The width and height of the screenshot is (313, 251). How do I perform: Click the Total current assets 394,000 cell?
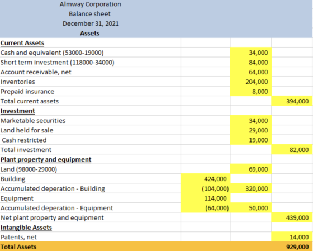pos(292,101)
